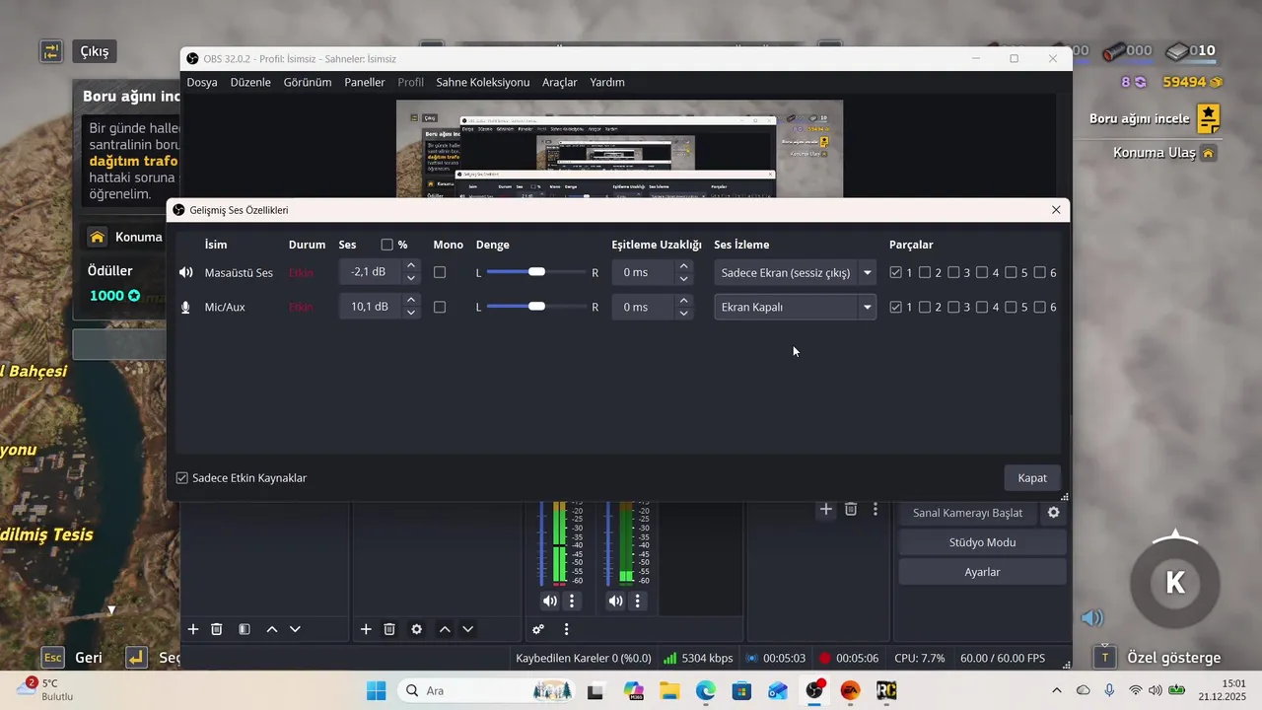
Task: Open the OBS Studio taskbar icon
Action: pos(815,690)
